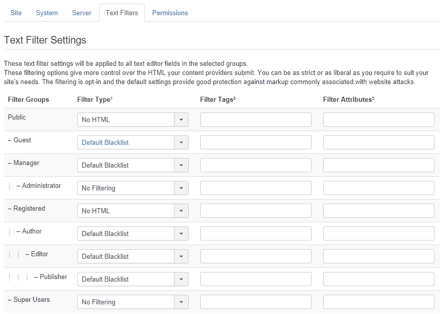Go to the Server tab
This screenshot has height=314, width=440.
(x=81, y=13)
